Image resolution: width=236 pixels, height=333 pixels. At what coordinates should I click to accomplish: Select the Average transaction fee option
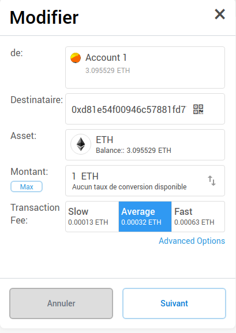pyautogui.click(x=145, y=217)
